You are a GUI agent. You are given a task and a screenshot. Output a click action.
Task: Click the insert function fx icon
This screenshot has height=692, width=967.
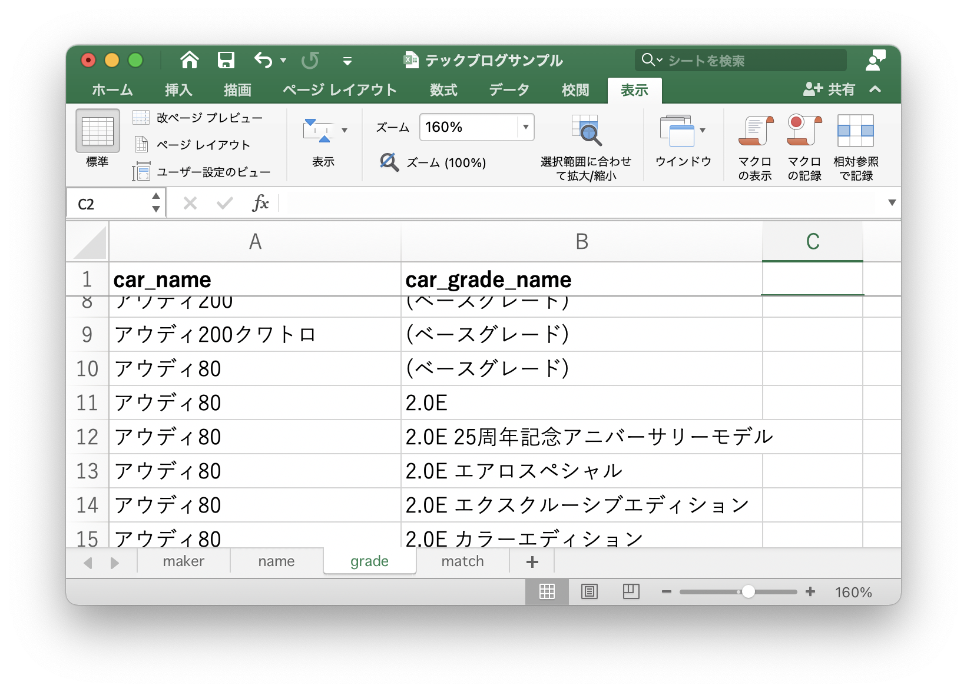click(x=260, y=204)
